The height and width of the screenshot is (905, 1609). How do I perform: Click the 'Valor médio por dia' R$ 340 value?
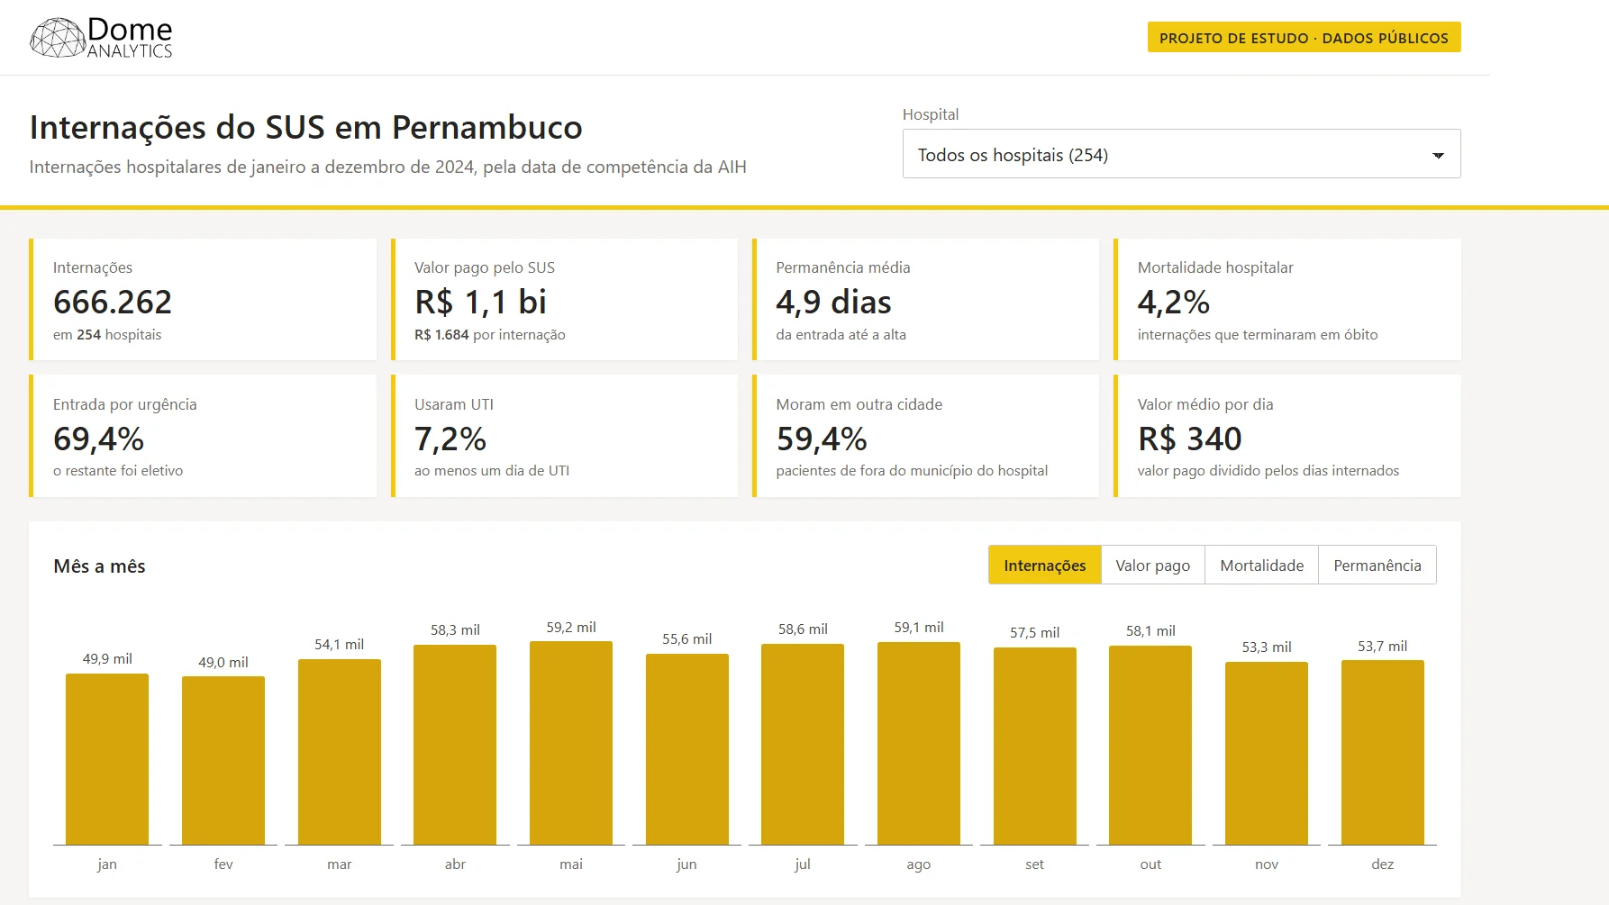tap(1189, 439)
